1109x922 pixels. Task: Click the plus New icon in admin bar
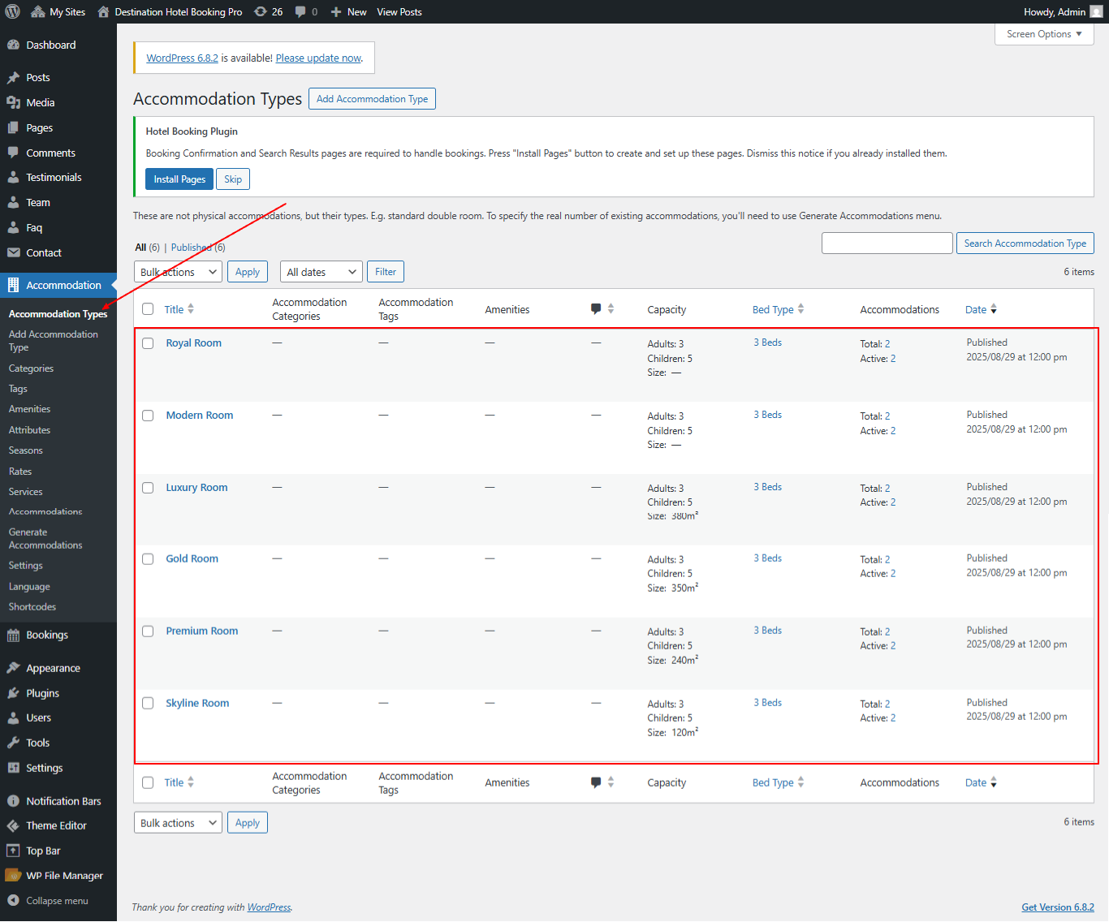click(x=336, y=11)
